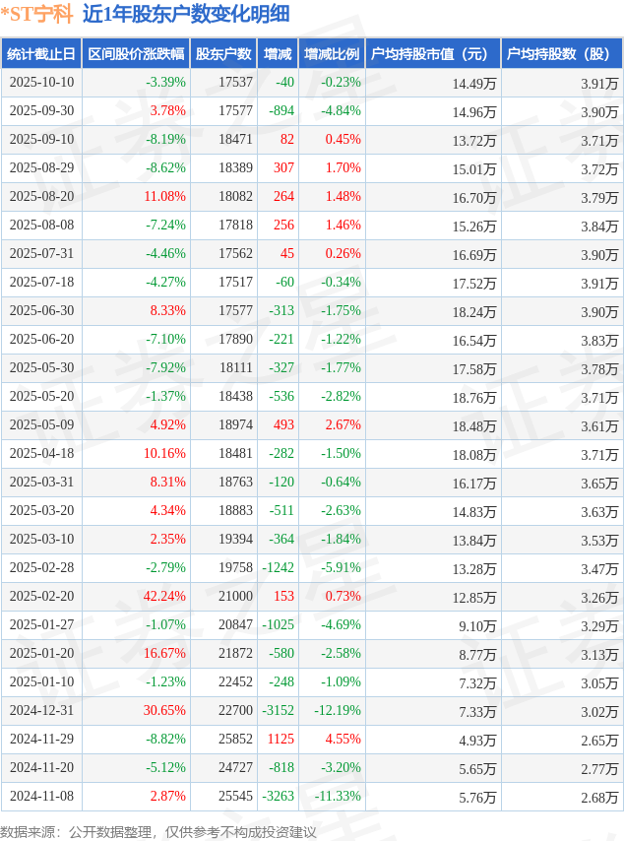Screen dimensions: 624x841
Task: Click the 户均持股市值（元） column header
Action: click(432, 54)
